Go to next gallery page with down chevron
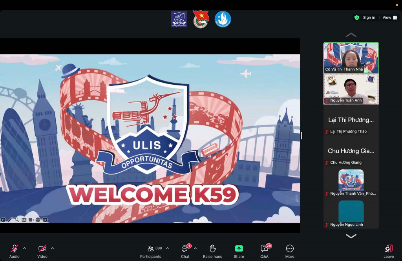The width and height of the screenshot is (402, 261). click(x=351, y=236)
